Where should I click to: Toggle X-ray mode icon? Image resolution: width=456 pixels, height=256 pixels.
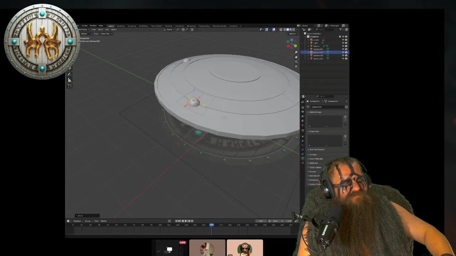coord(281,30)
